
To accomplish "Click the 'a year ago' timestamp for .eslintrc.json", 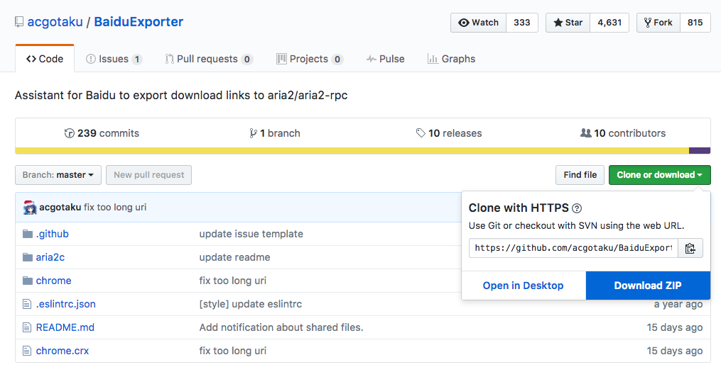I will tap(678, 304).
